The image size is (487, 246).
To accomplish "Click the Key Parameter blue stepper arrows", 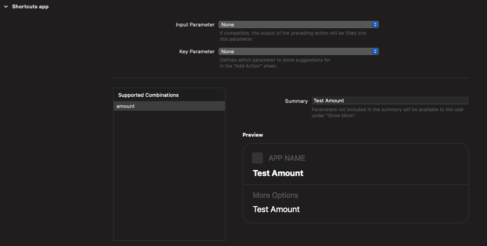I will tap(375, 51).
